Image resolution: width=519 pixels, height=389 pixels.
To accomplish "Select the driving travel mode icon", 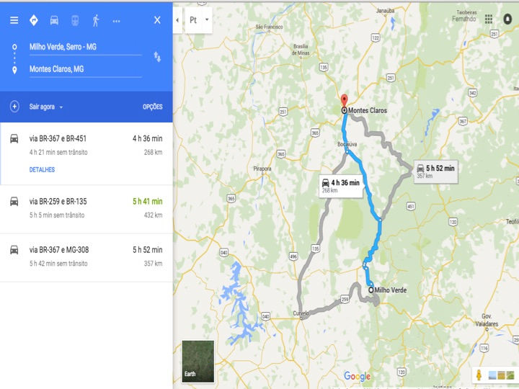I will (x=54, y=20).
